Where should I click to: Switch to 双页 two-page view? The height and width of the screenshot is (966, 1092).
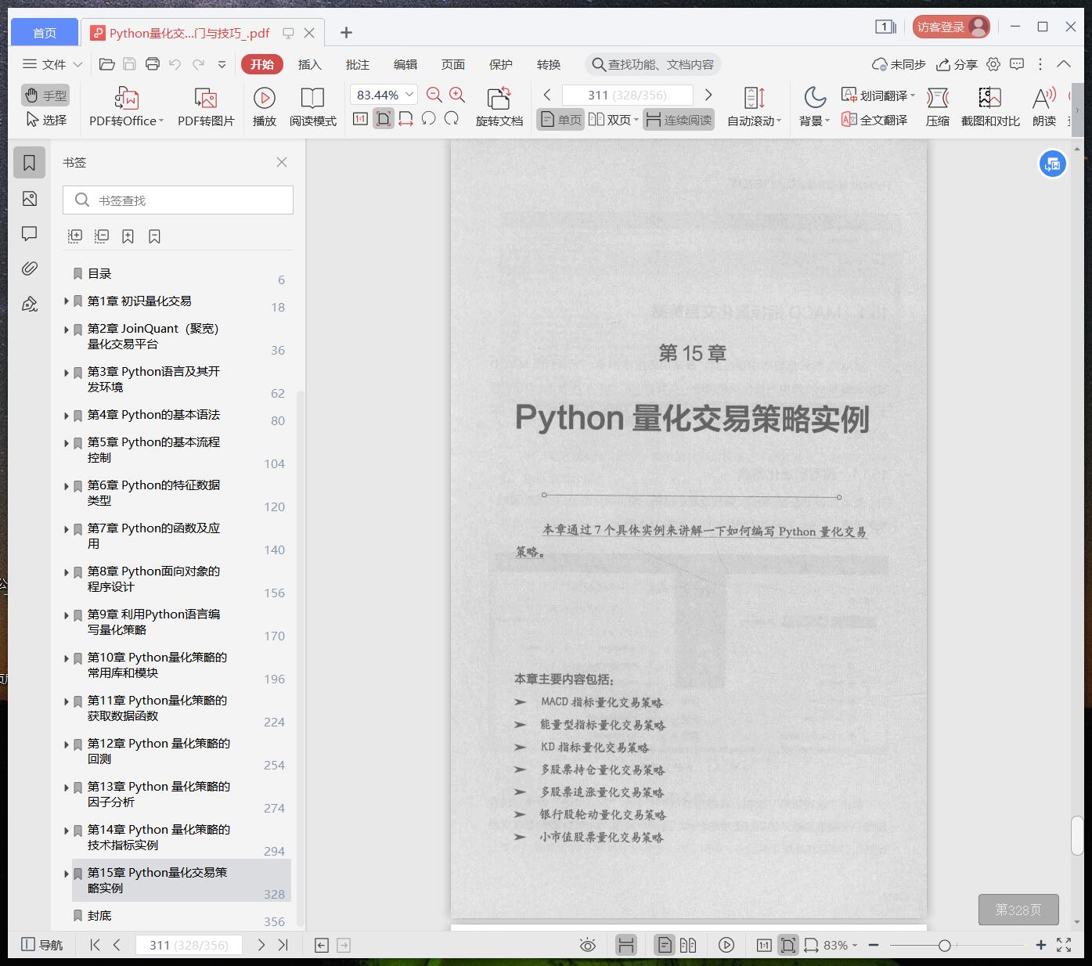[x=613, y=120]
